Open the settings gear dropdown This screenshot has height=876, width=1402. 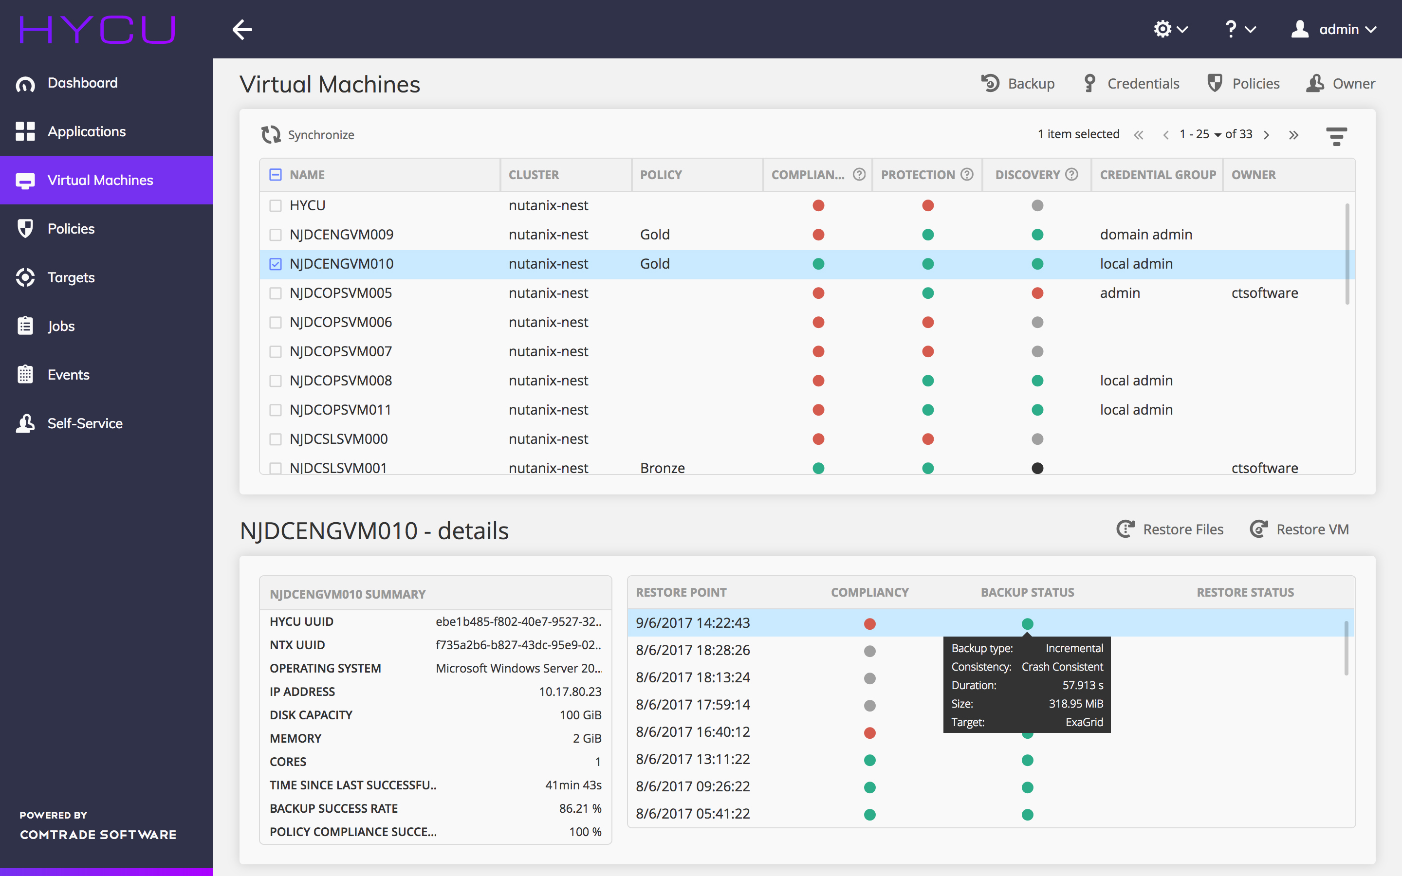[1170, 29]
